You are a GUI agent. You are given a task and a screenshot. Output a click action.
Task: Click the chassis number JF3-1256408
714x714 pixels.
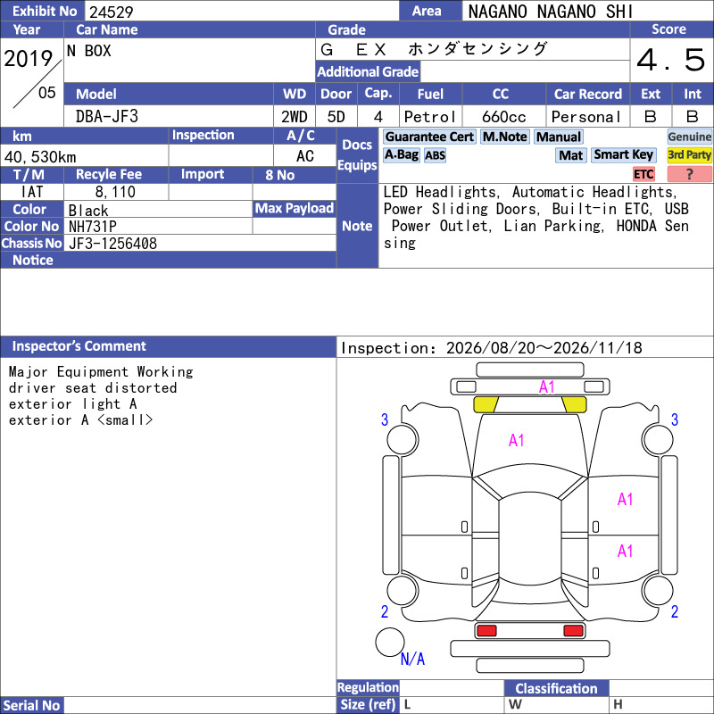tap(112, 244)
